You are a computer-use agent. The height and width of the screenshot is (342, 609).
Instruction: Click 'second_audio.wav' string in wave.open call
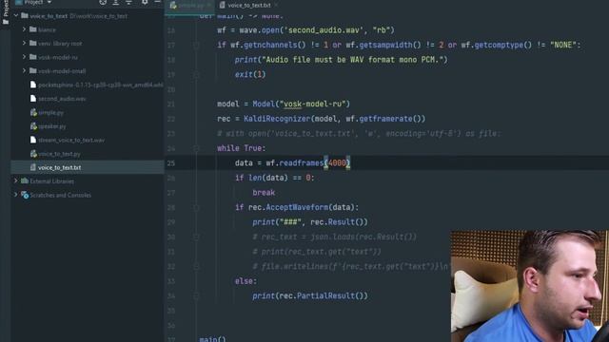(x=326, y=30)
